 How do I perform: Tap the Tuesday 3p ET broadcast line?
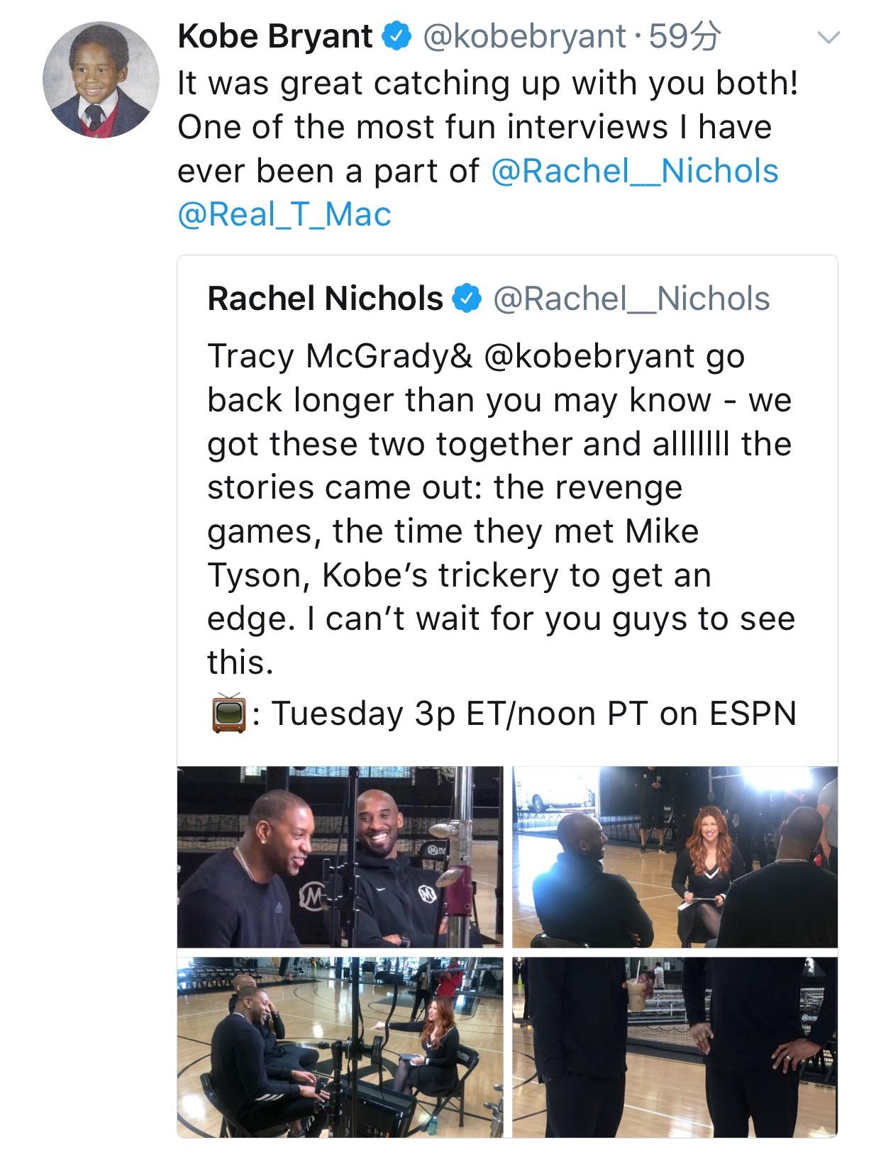(x=532, y=714)
